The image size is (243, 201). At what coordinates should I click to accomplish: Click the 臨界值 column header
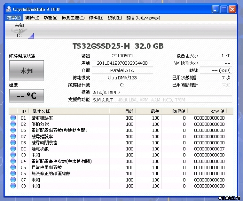[175, 112]
